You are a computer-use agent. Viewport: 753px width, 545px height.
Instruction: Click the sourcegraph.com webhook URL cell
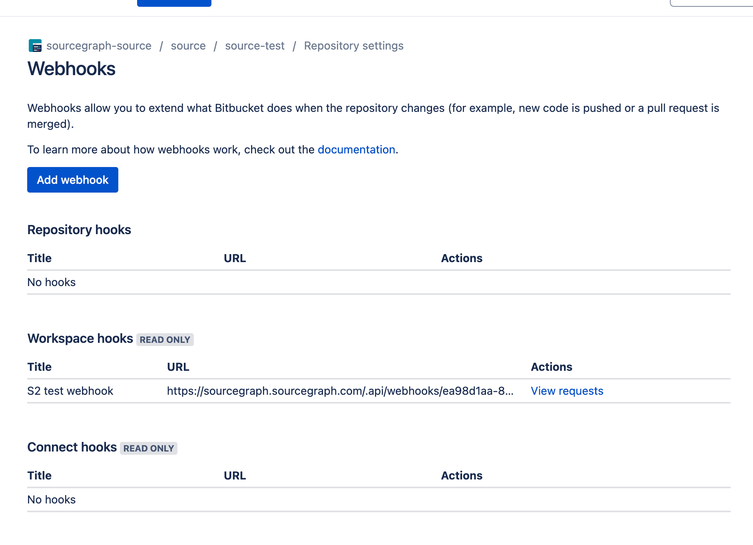pyautogui.click(x=340, y=391)
